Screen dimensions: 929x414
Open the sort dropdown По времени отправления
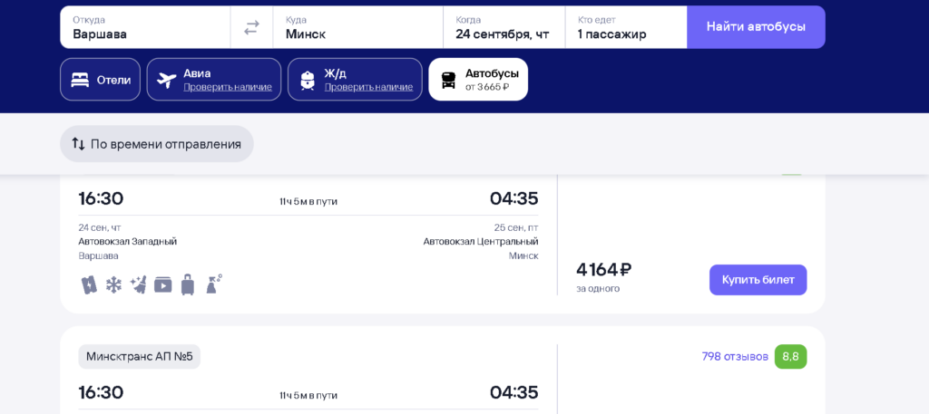[x=156, y=144]
